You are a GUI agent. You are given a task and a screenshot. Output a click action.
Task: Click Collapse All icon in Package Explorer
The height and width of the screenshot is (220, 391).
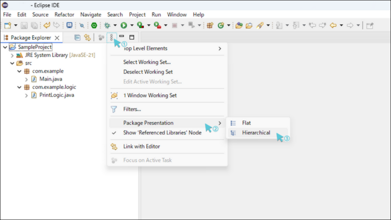click(x=77, y=37)
